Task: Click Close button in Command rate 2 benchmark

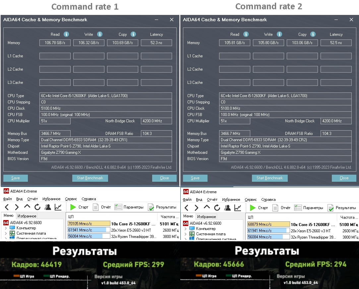Action: coord(344,178)
